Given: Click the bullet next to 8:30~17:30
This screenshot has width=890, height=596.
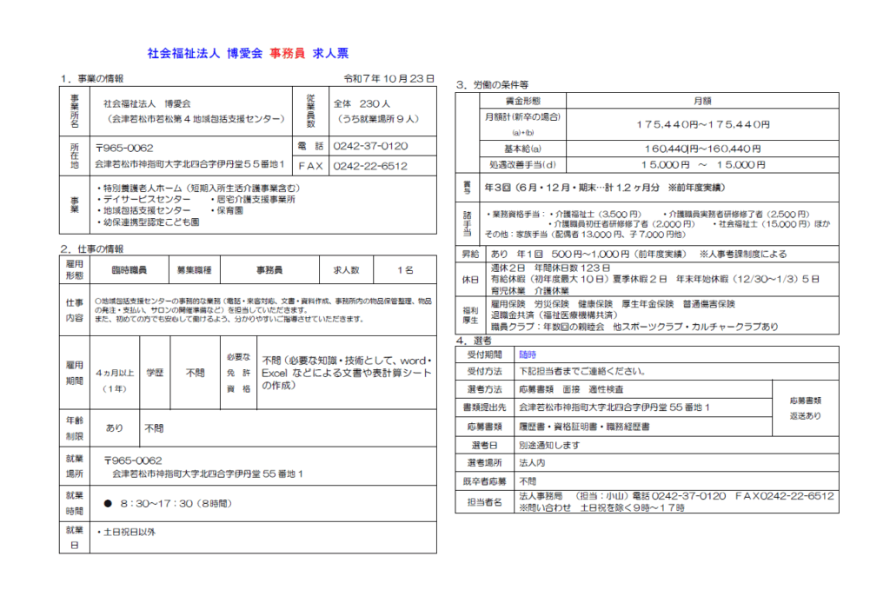Looking at the screenshot, I should click(108, 503).
